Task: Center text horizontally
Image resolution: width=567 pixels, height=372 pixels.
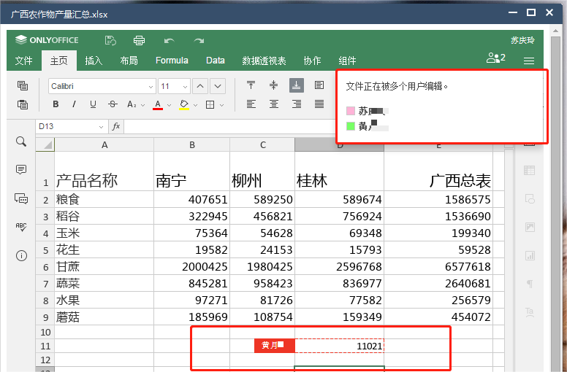Action: coord(274,104)
